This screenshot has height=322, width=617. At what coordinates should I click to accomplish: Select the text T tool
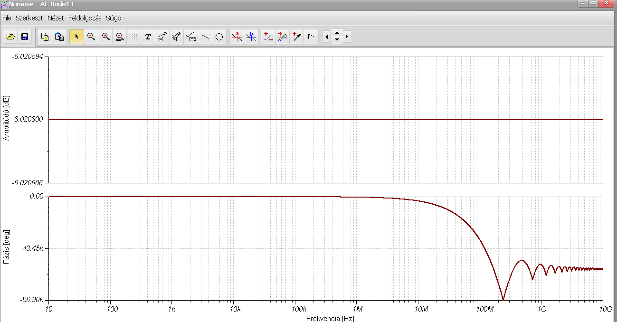pyautogui.click(x=148, y=37)
